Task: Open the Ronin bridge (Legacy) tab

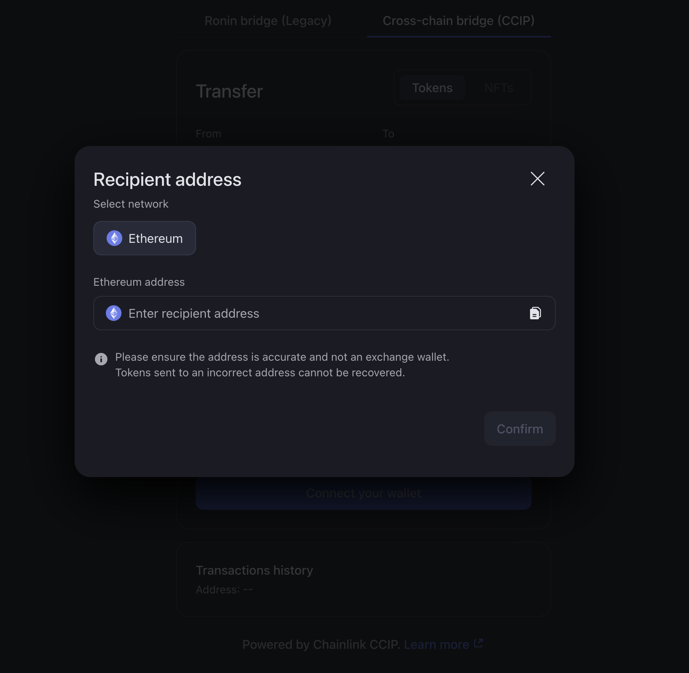Action: pyautogui.click(x=268, y=21)
